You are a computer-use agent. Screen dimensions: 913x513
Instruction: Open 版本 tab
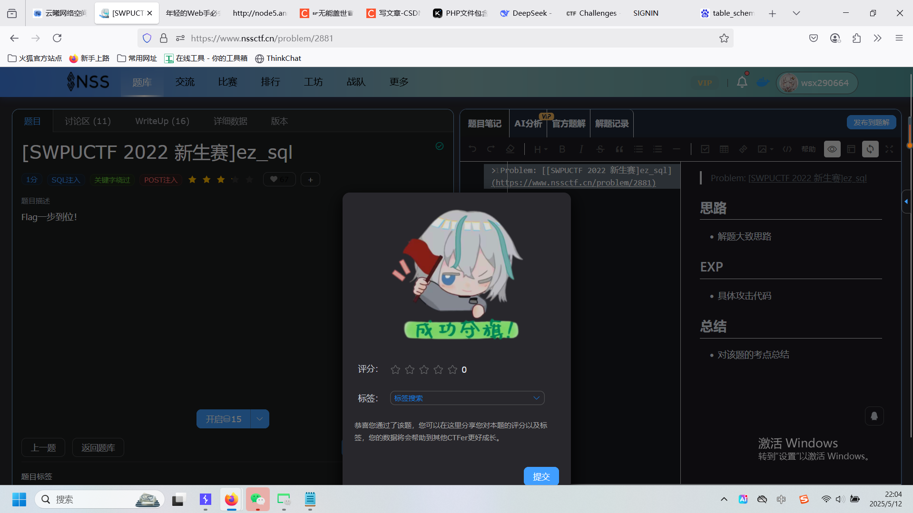(279, 121)
